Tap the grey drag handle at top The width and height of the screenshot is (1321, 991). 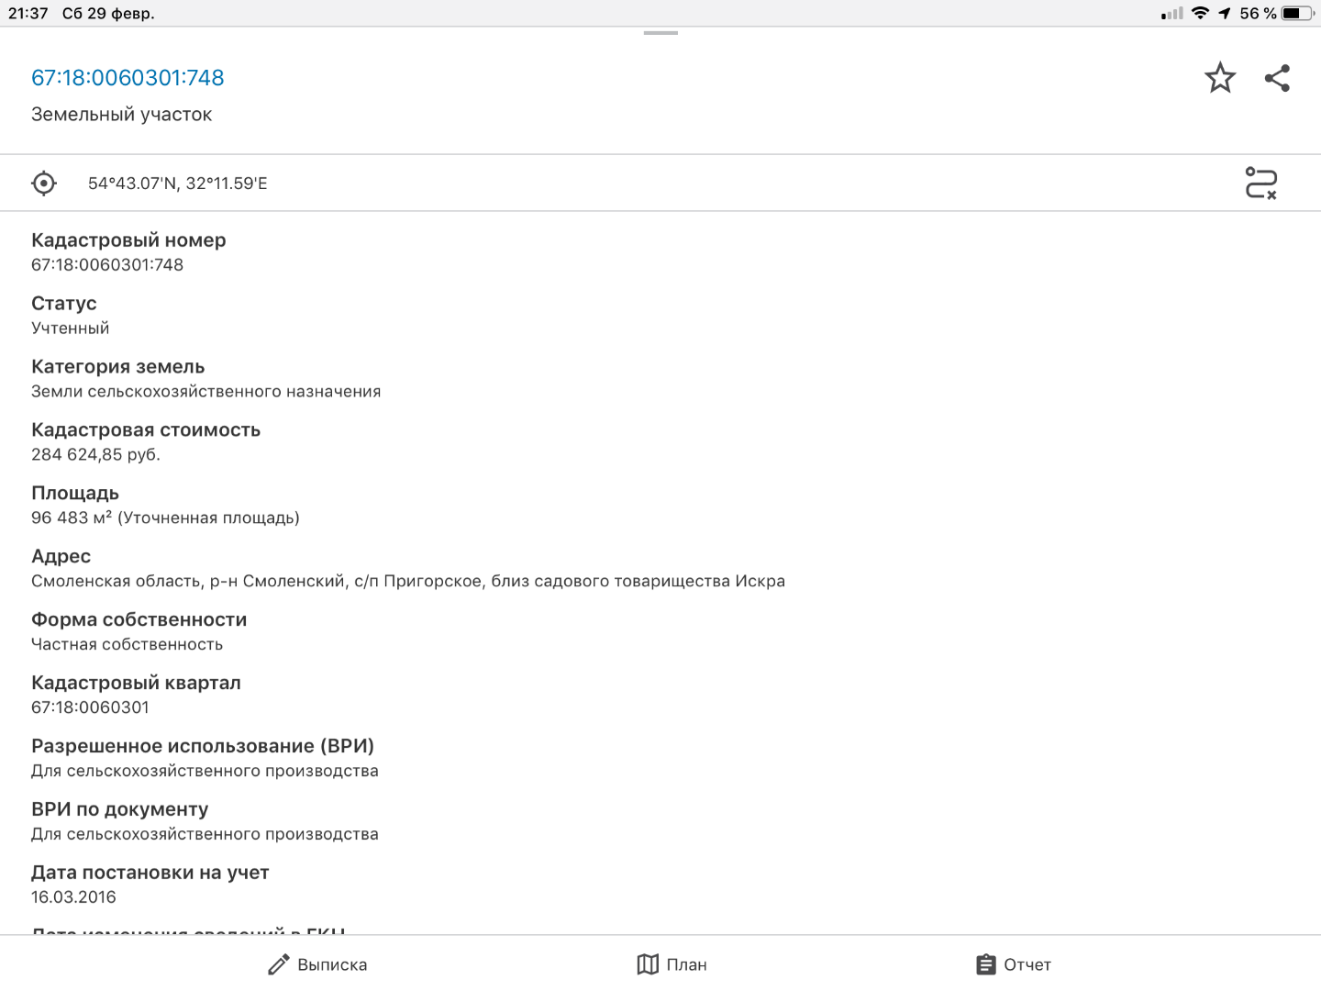pyautogui.click(x=660, y=33)
